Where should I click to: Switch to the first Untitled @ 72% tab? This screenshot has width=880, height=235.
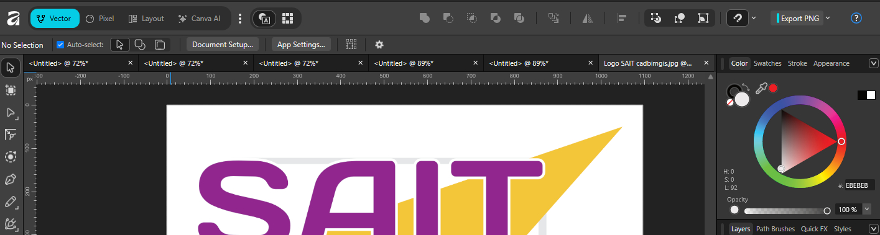(x=81, y=63)
